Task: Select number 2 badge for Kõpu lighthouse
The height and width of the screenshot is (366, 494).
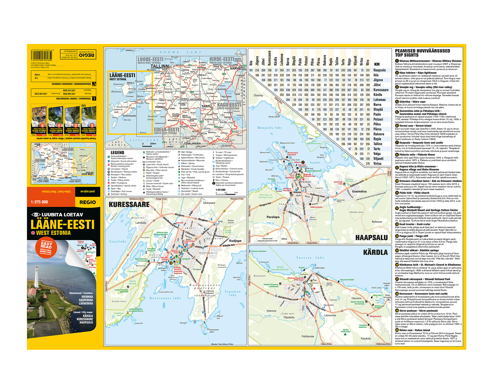Action: tap(397, 73)
